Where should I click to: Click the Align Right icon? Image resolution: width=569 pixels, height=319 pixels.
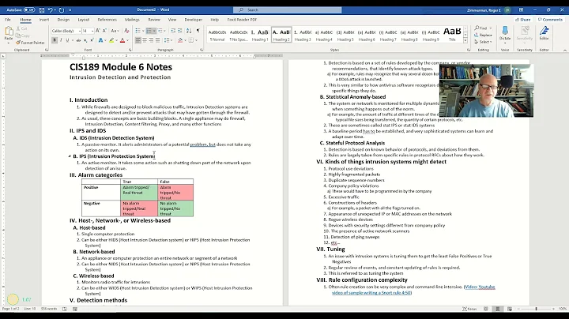coord(151,40)
